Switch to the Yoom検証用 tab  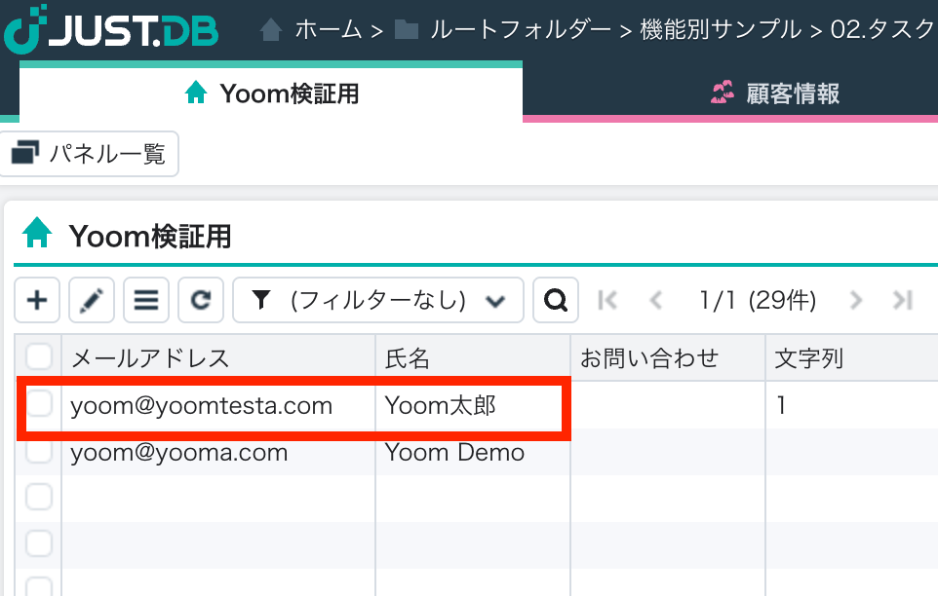271,93
